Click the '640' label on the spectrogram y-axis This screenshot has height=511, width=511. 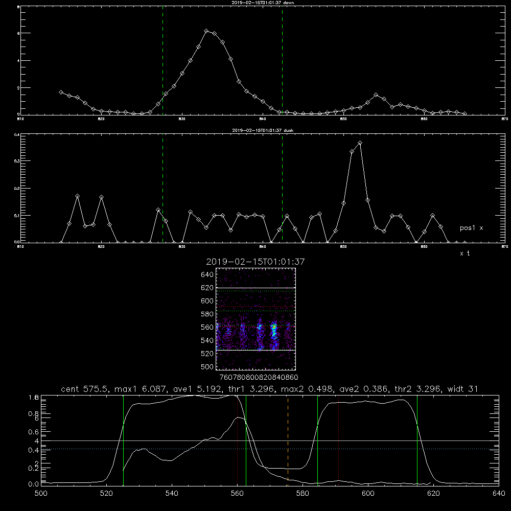pos(207,275)
